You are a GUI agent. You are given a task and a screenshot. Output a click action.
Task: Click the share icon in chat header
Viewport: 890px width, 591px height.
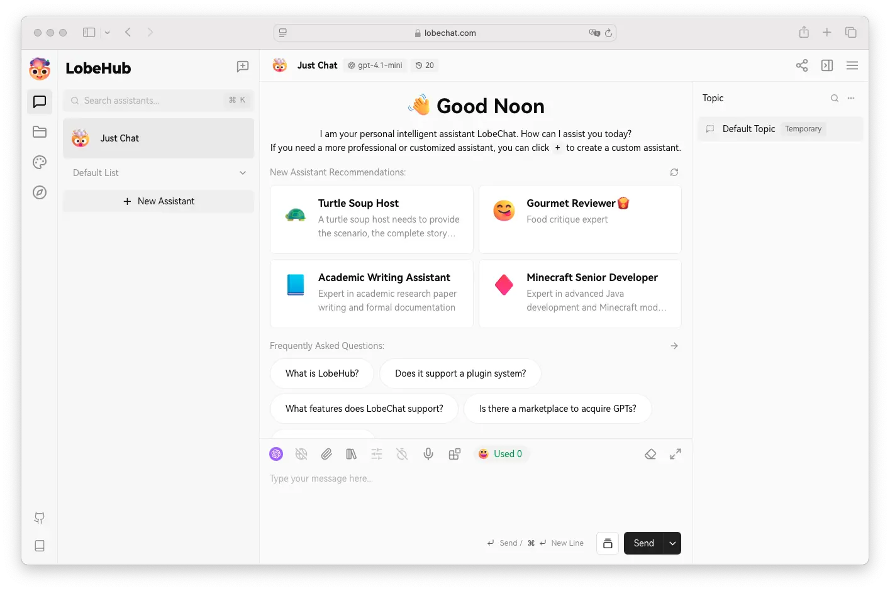tap(802, 65)
